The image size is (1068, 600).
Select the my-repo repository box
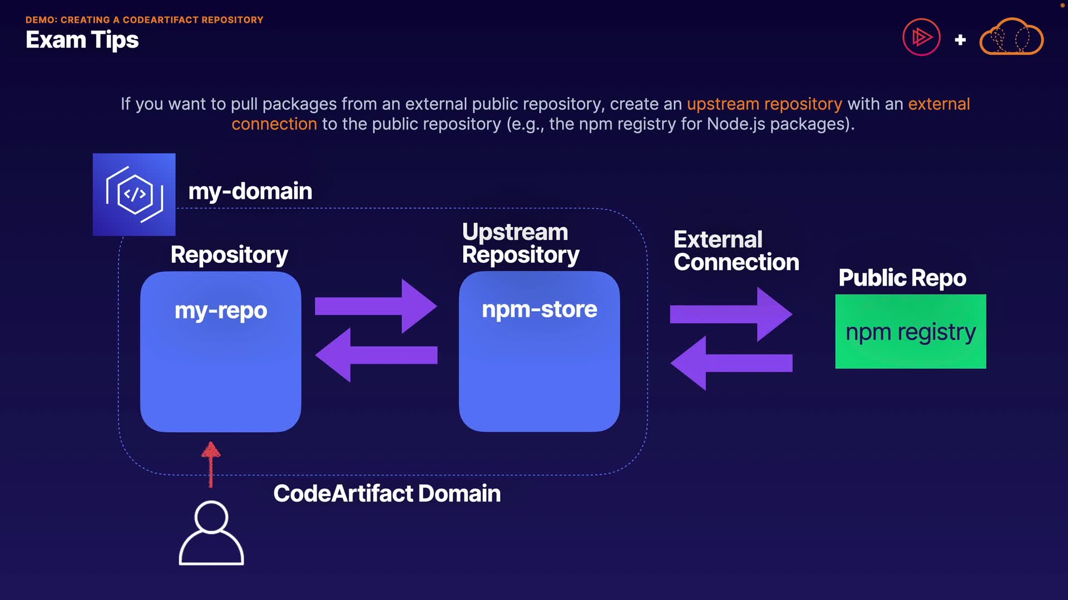coord(221,352)
